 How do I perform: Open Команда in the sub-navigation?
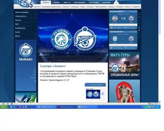click(x=75, y=7)
